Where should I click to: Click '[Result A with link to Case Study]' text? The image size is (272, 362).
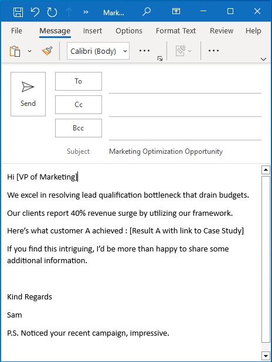click(186, 231)
